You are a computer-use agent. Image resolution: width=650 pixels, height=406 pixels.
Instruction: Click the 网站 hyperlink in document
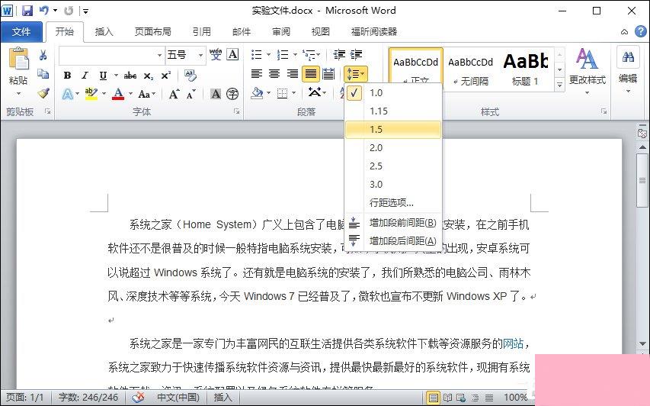(x=513, y=343)
